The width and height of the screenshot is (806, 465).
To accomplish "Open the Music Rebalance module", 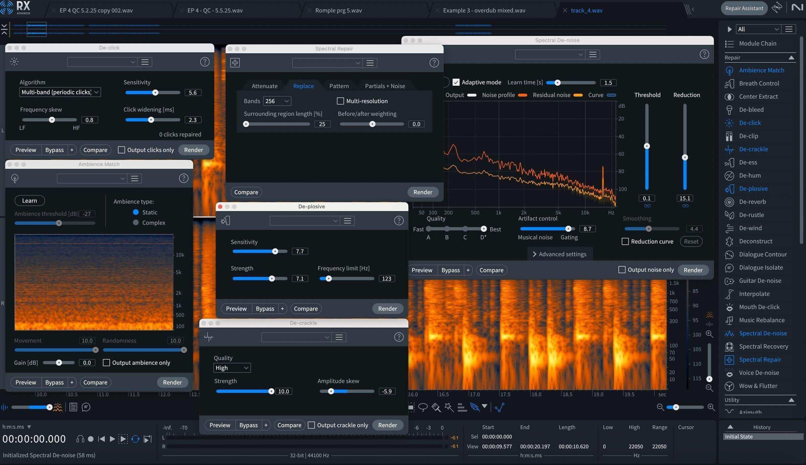I will (762, 320).
